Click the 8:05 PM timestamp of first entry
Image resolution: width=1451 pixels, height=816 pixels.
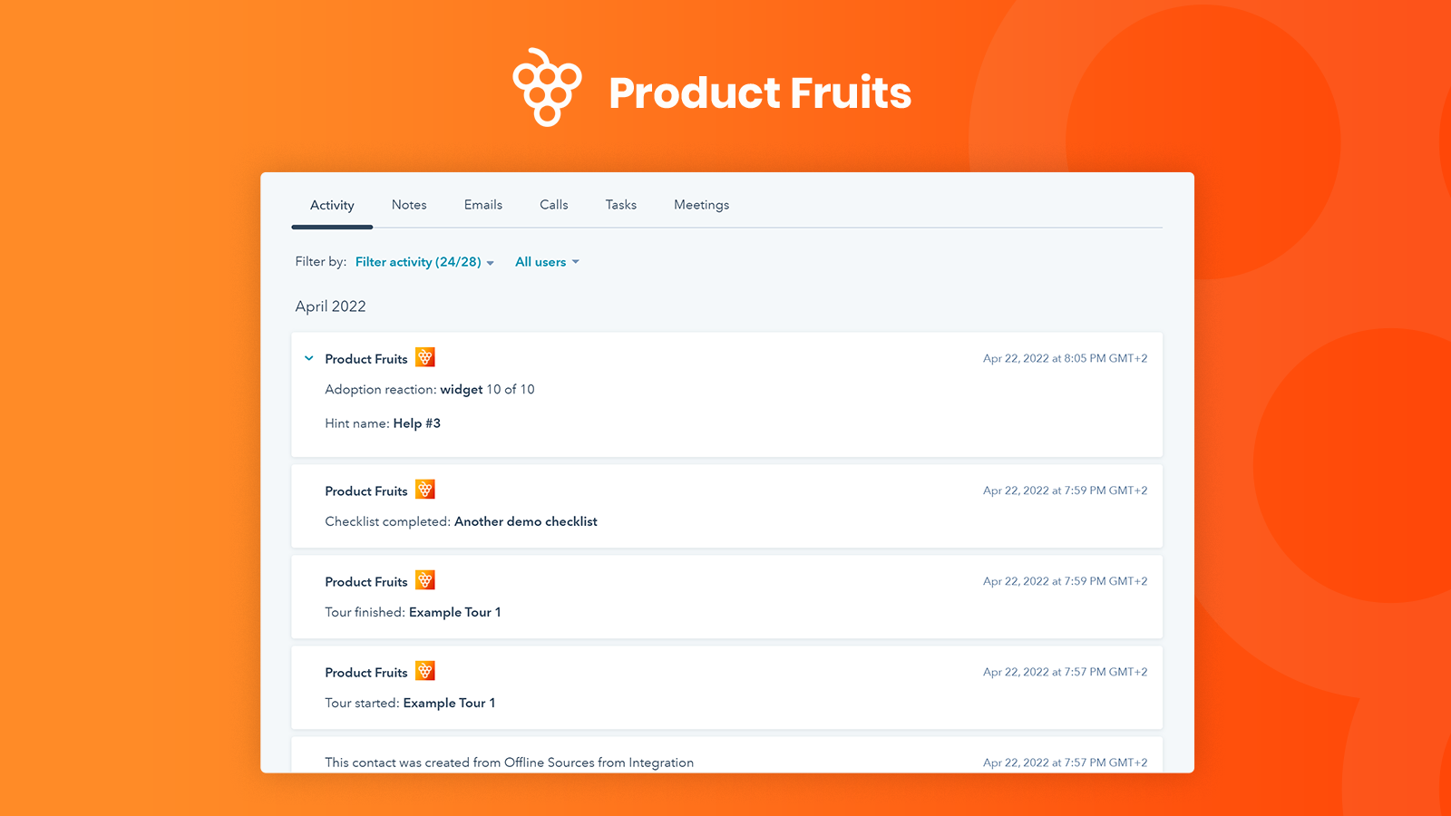[1065, 358]
